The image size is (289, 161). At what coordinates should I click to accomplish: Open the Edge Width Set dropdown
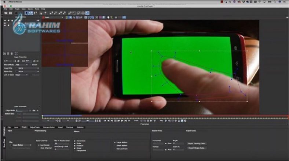[x=35, y=111]
